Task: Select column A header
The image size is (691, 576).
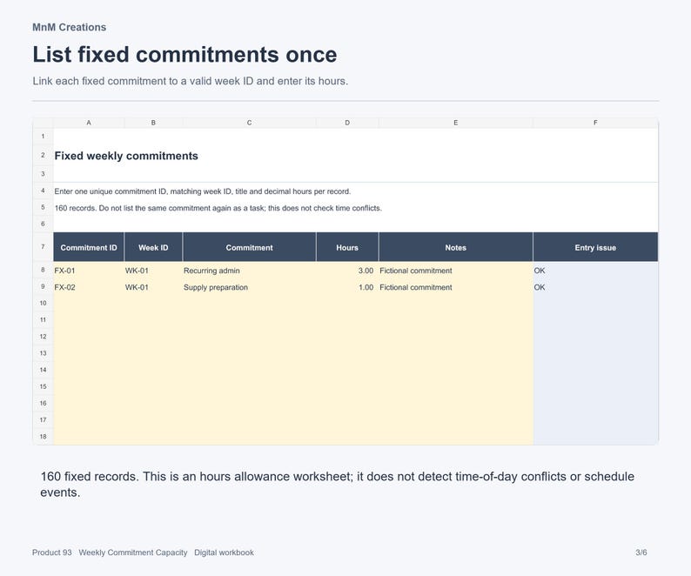Action: 89,123
